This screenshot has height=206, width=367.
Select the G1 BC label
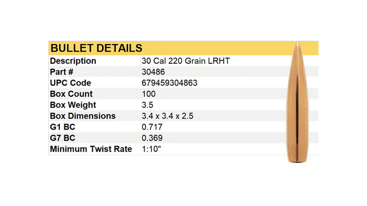click(63, 127)
